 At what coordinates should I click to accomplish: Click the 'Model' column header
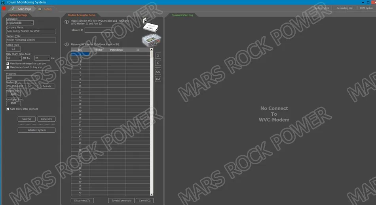click(x=98, y=50)
